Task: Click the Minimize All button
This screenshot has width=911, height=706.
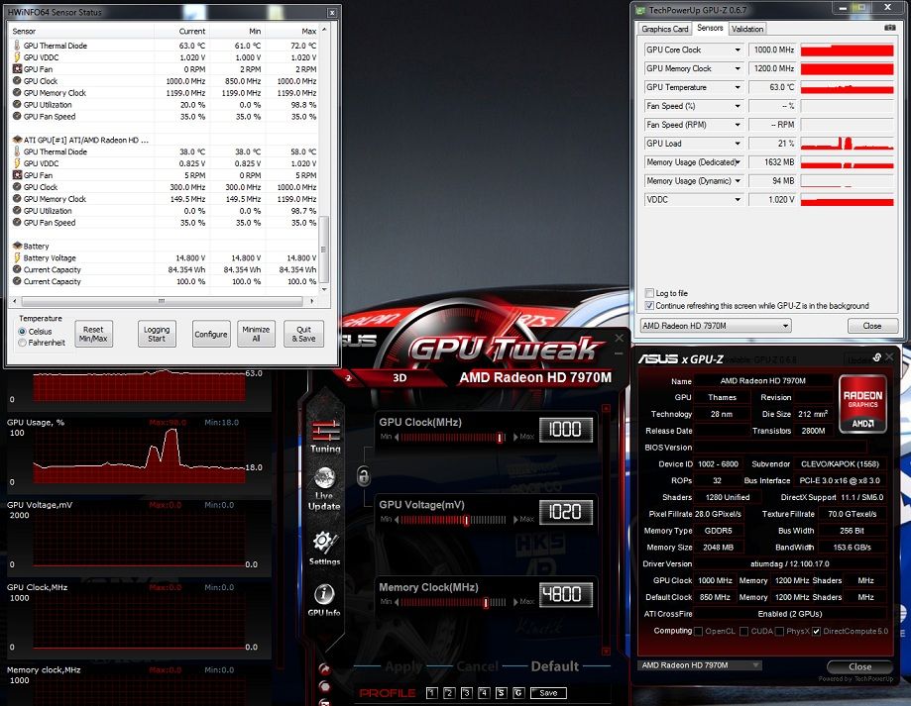Action: click(256, 334)
